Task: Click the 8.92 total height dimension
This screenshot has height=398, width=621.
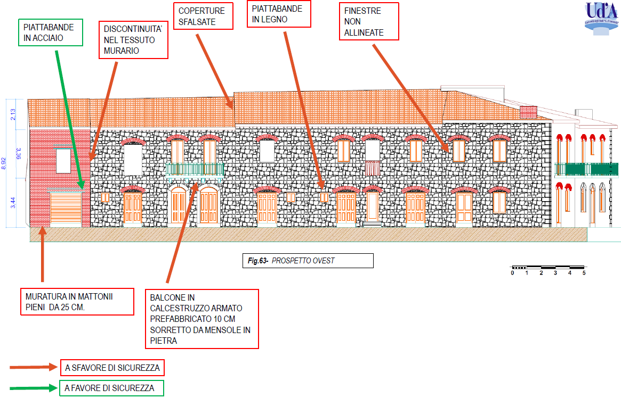Action: coord(4,163)
